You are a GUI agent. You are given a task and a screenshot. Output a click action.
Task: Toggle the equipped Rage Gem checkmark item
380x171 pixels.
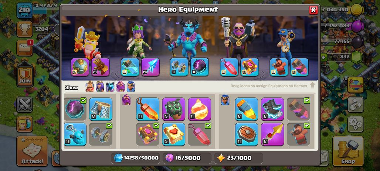click(200, 134)
